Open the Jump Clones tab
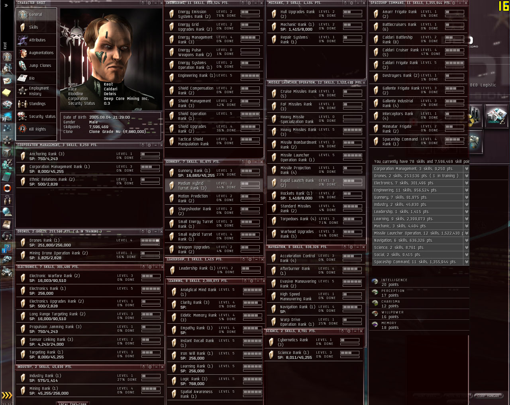The height and width of the screenshot is (405, 510). tap(36, 65)
